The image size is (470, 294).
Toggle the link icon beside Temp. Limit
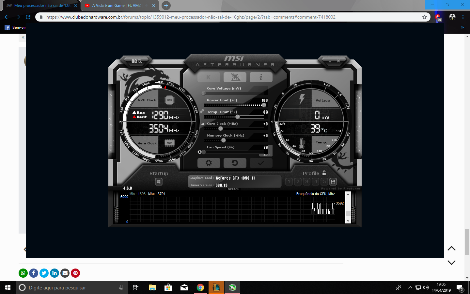coord(202,111)
